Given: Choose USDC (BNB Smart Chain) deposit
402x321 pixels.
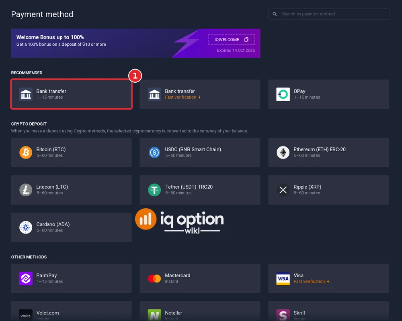Looking at the screenshot, I should (x=200, y=152).
